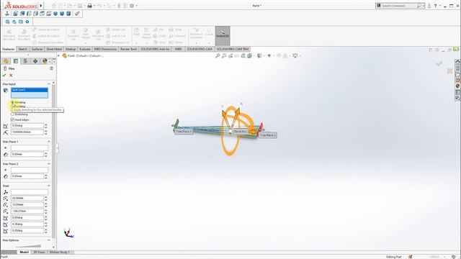Select Isometric view in standard views toolbar
The image size is (461, 259).
[x=55, y=14]
